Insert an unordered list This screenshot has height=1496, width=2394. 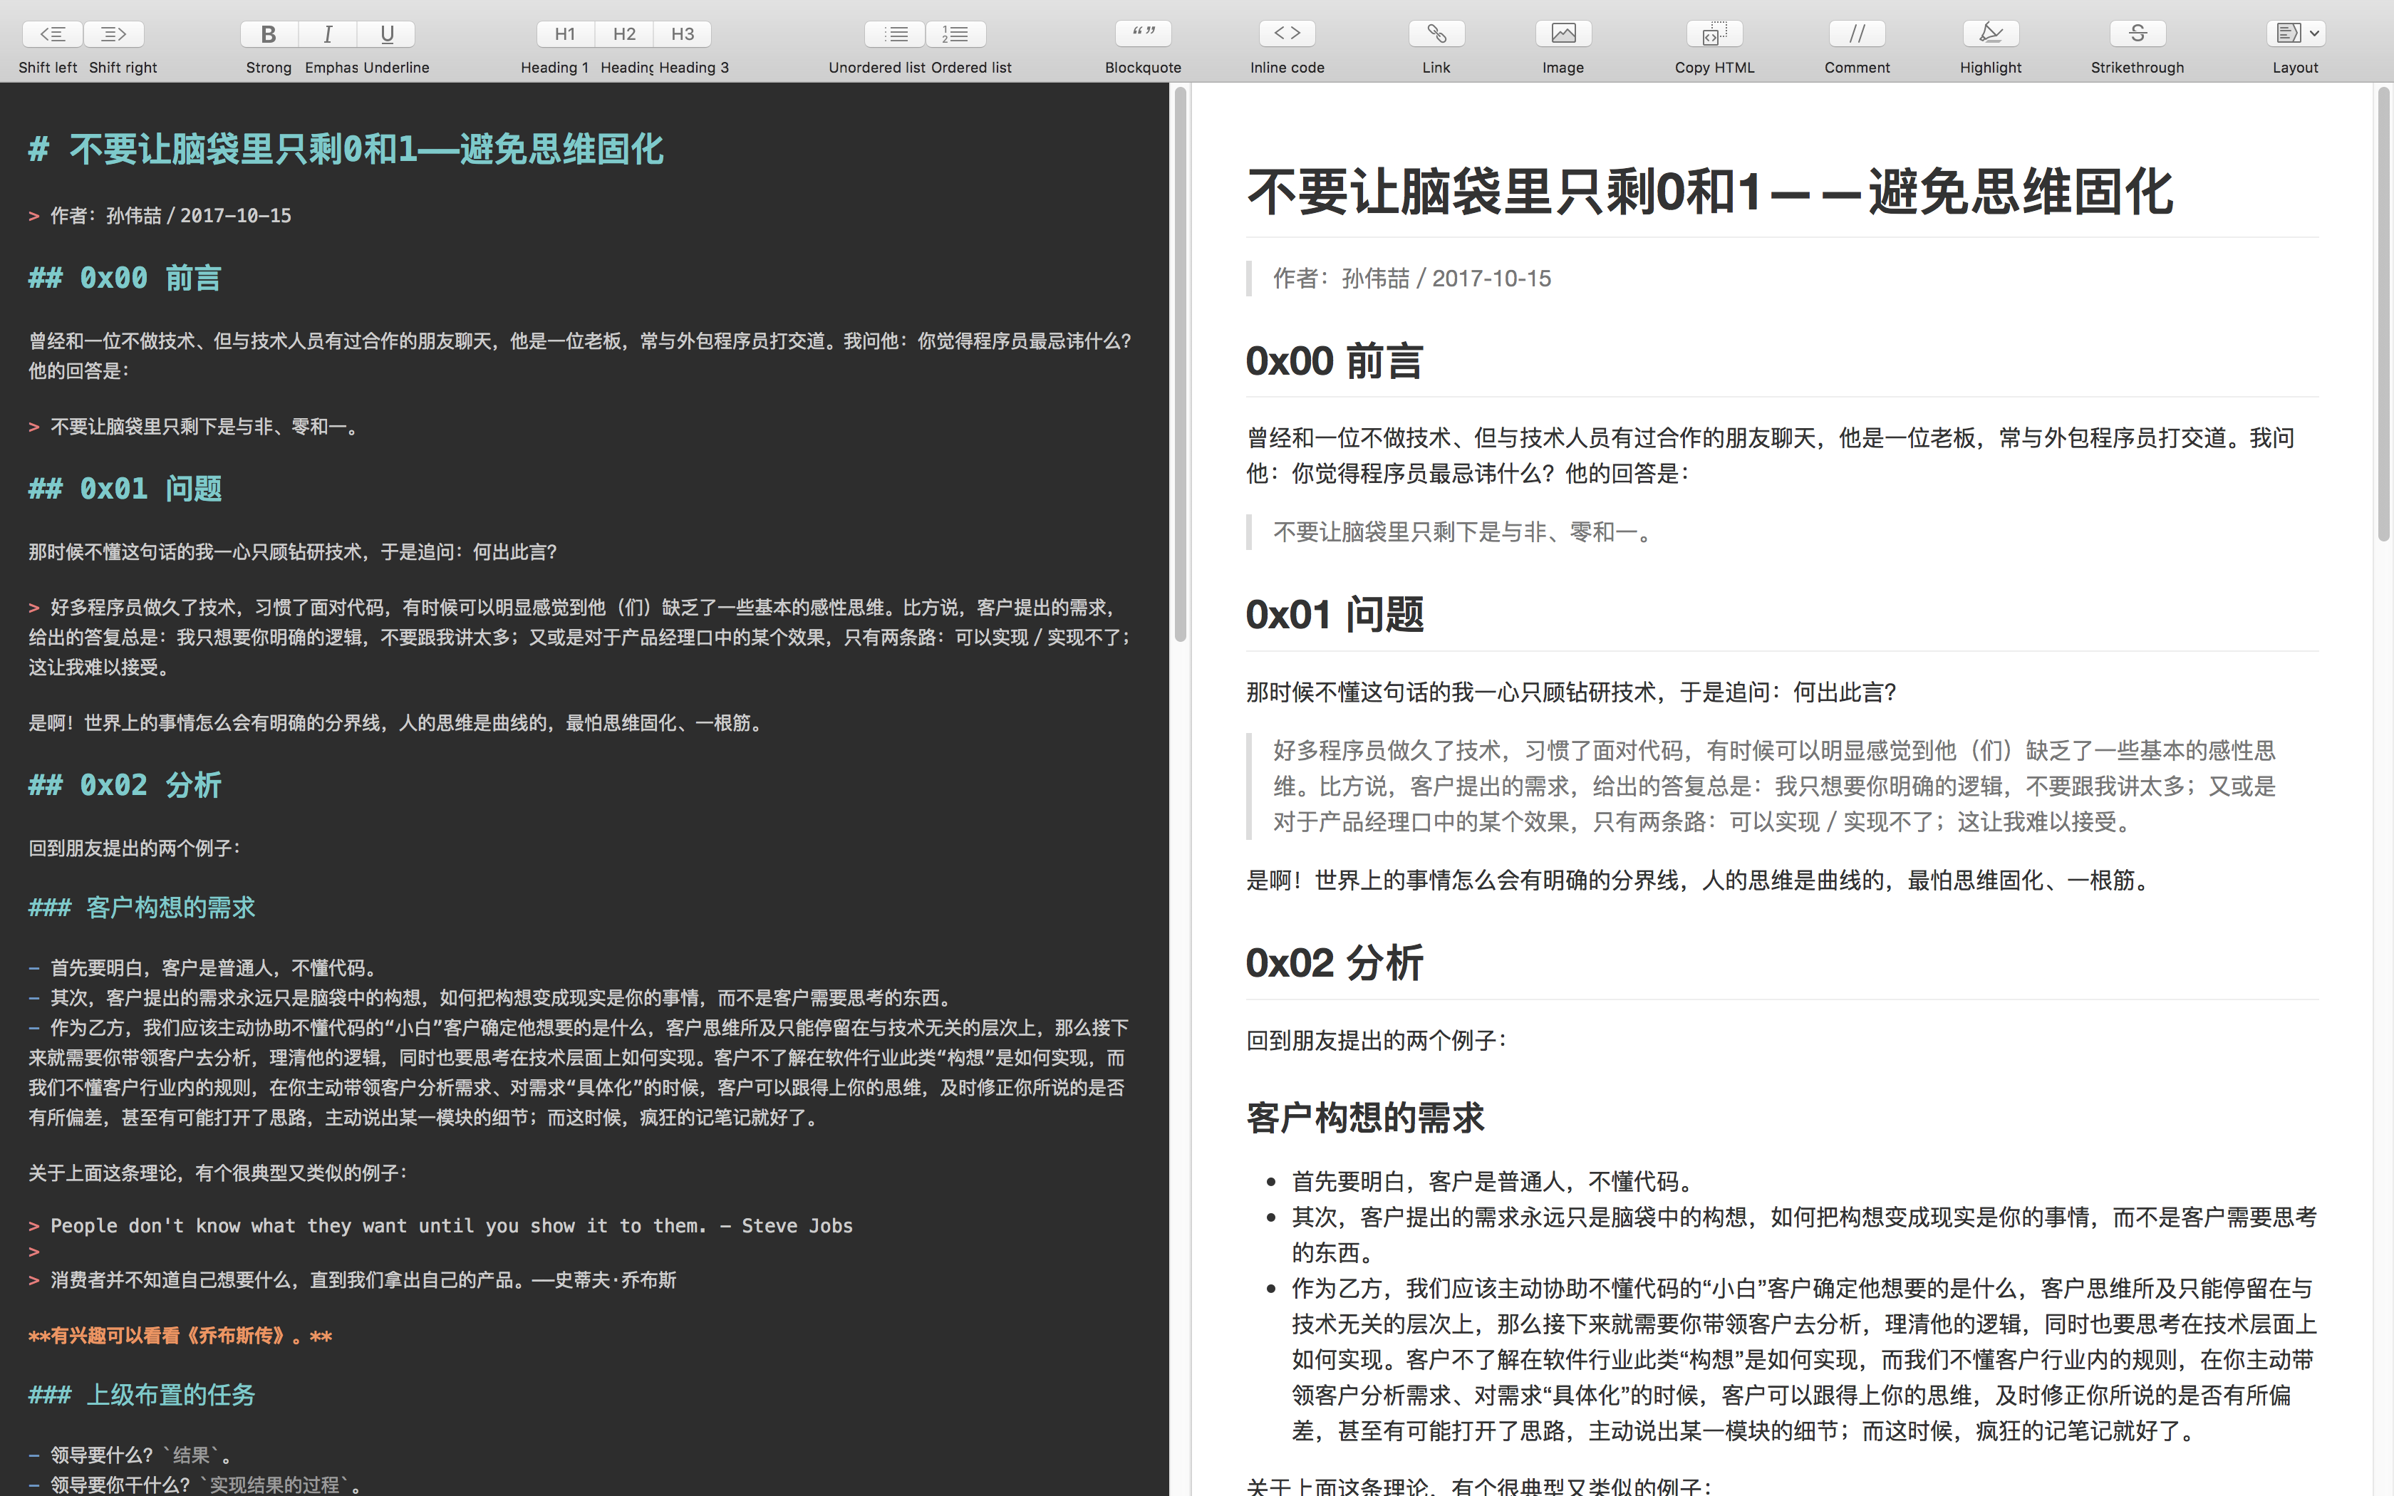(x=896, y=33)
